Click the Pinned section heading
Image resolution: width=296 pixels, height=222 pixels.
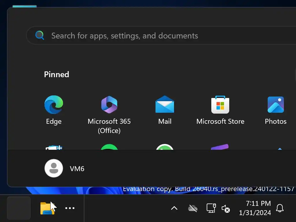pyautogui.click(x=56, y=74)
